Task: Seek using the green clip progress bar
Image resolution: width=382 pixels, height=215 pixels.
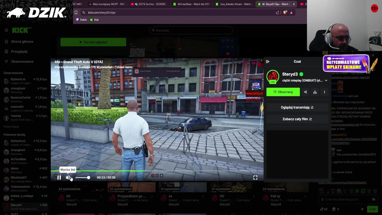Action: (x=157, y=171)
